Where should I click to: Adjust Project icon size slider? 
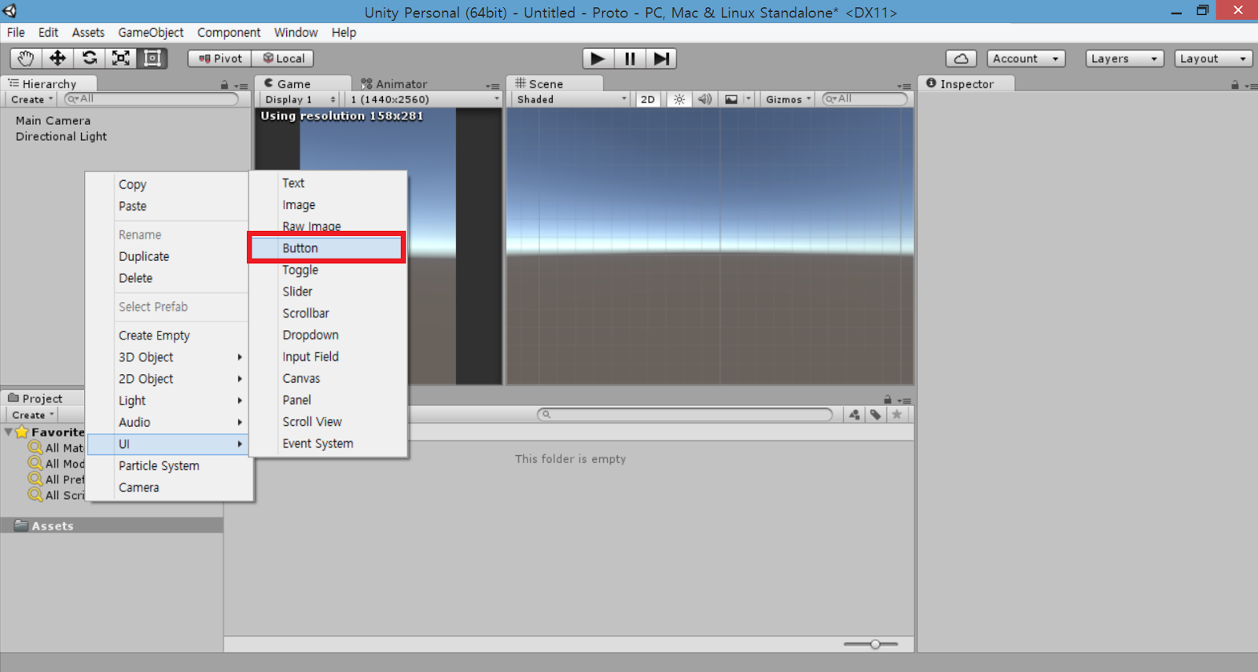click(x=874, y=644)
